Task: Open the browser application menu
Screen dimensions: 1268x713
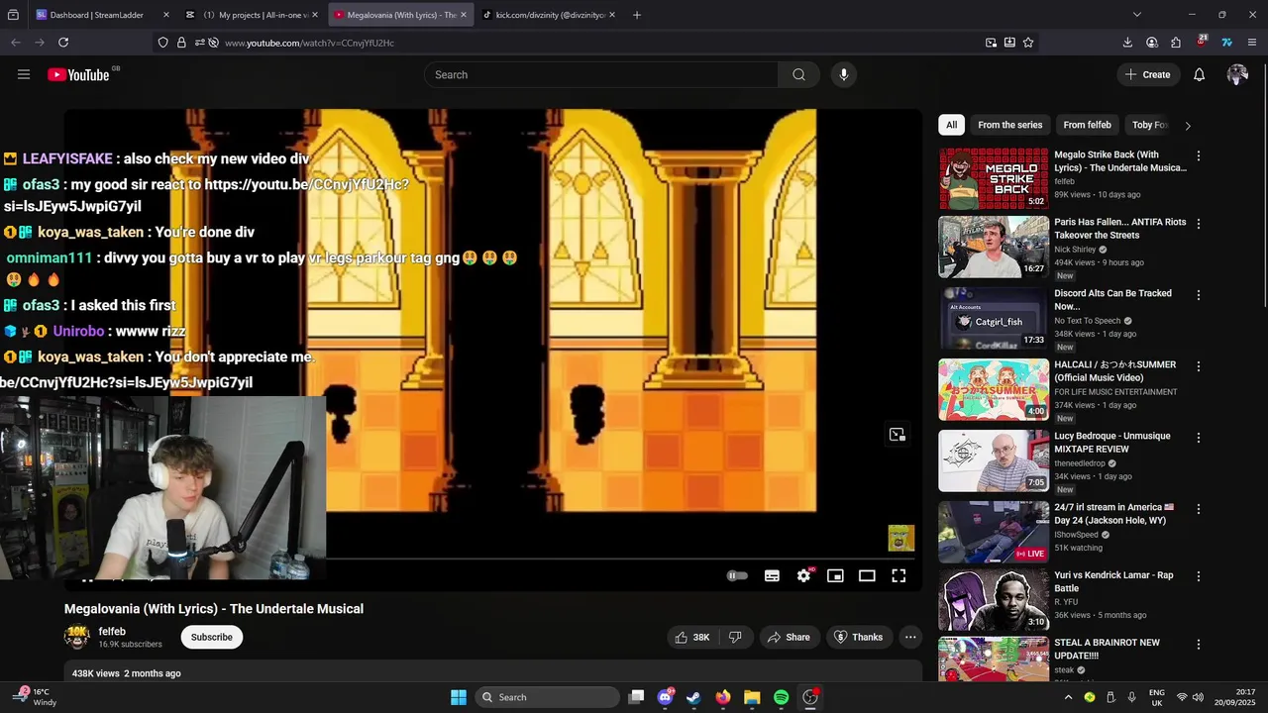Action: [1252, 43]
